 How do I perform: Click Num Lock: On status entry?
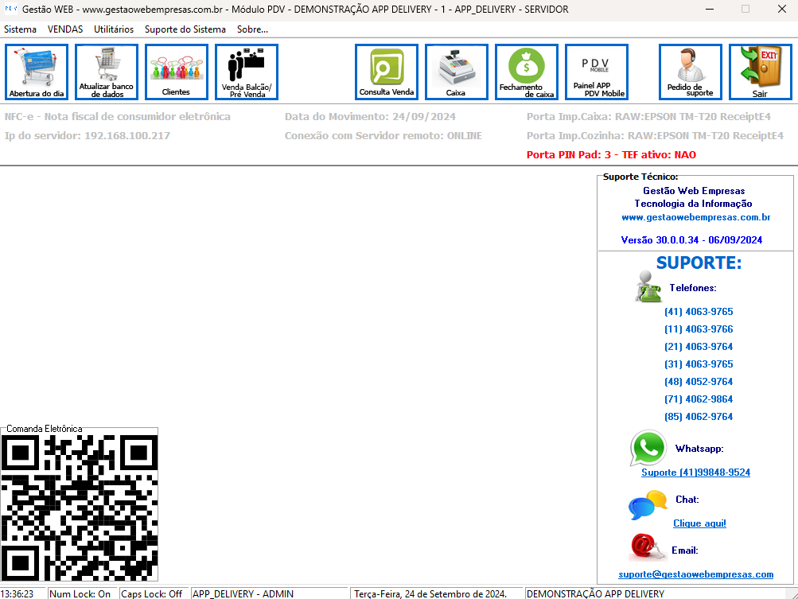80,594
